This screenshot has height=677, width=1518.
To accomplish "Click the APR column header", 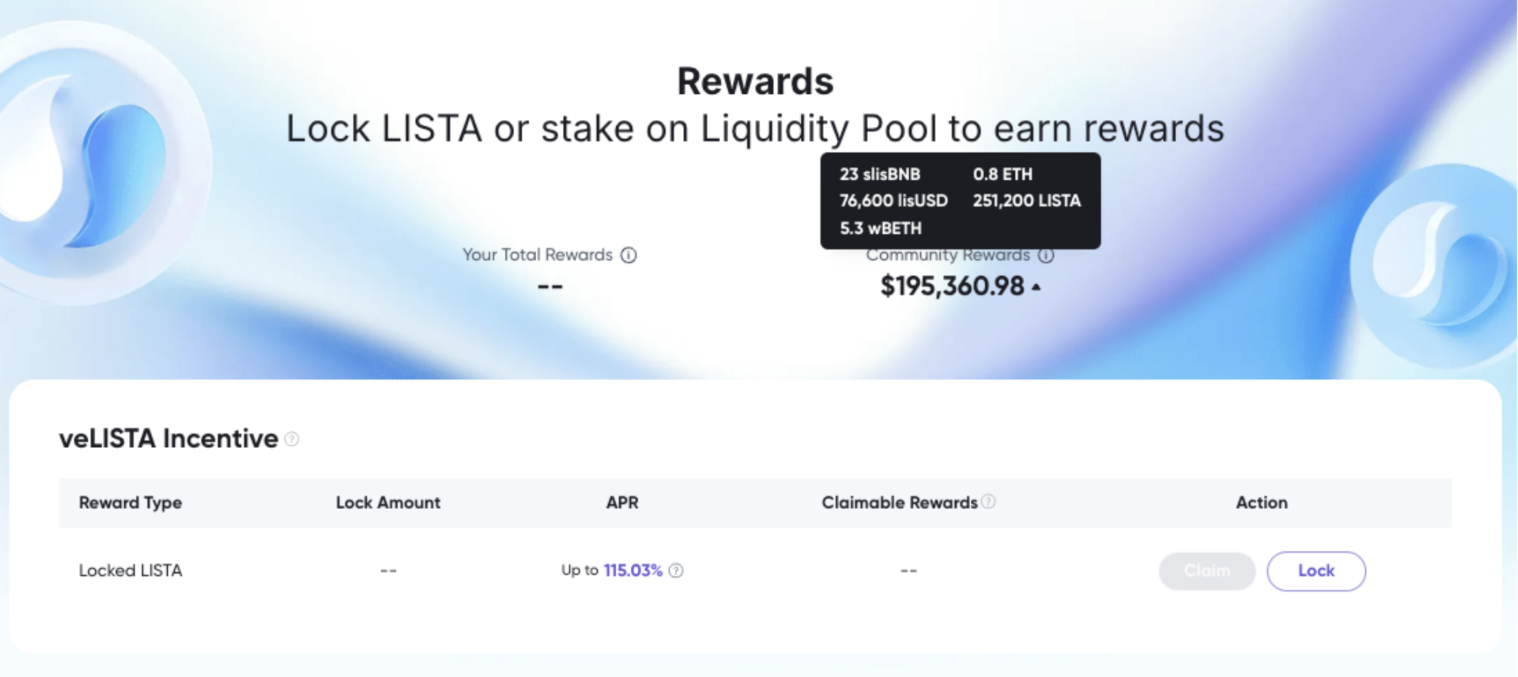I will point(622,503).
